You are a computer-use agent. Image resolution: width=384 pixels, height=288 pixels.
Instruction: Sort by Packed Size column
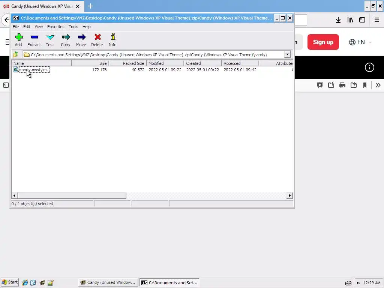tap(127, 63)
